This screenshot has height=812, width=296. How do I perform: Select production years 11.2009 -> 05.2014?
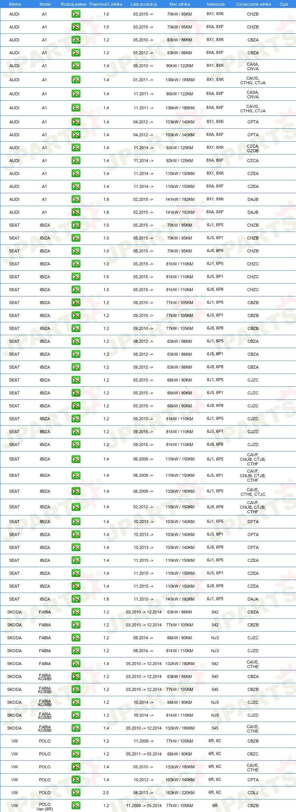pyautogui.click(x=143, y=806)
